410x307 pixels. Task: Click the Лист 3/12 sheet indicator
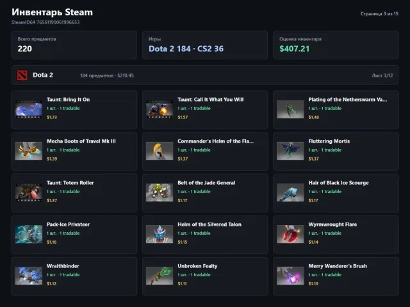[x=382, y=75]
